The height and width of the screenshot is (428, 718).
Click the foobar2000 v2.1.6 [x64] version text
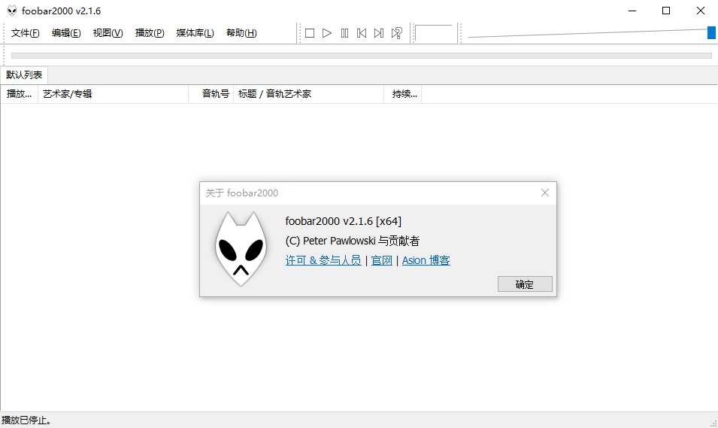pos(344,221)
